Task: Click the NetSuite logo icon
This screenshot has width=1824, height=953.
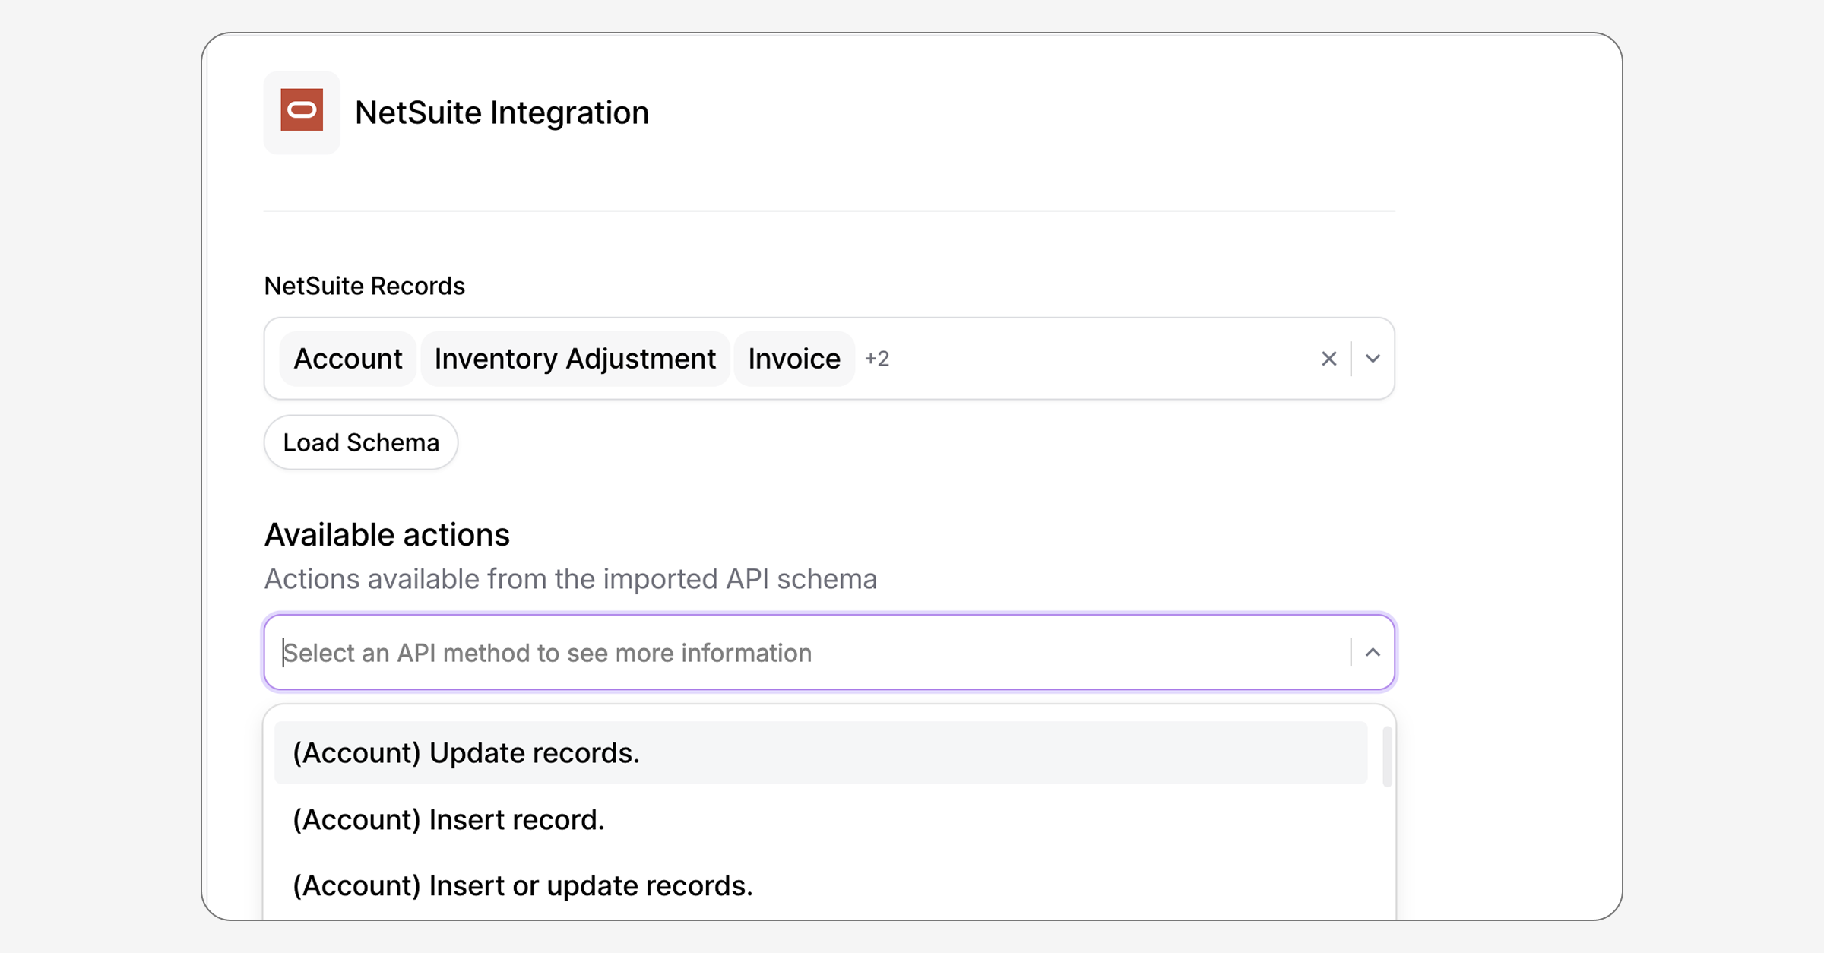Action: 302,111
